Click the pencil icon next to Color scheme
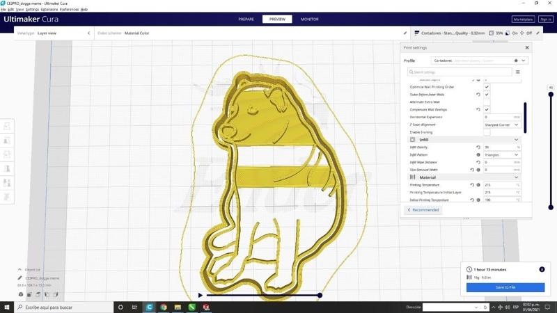 click(x=405, y=33)
